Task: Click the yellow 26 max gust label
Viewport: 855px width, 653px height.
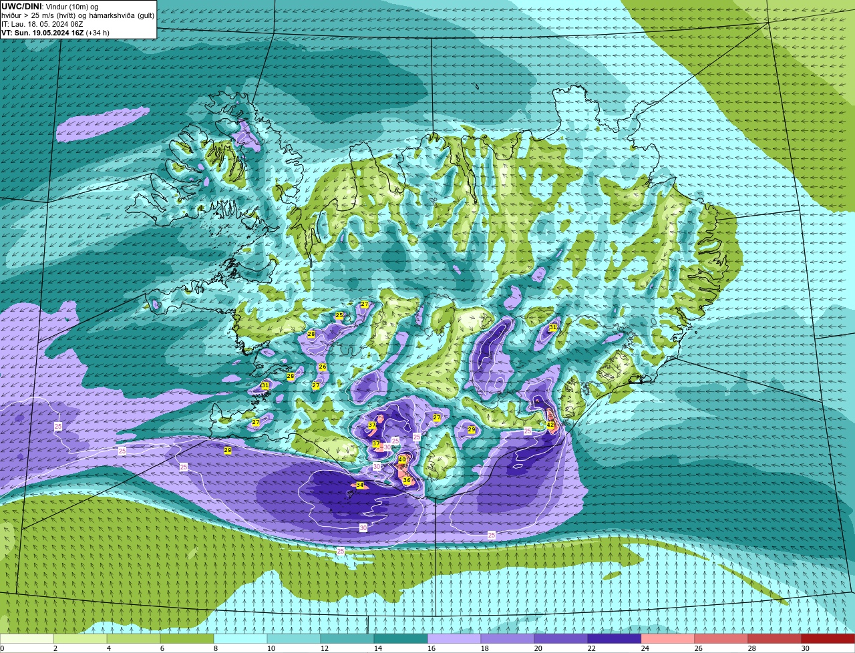Action: 323,367
